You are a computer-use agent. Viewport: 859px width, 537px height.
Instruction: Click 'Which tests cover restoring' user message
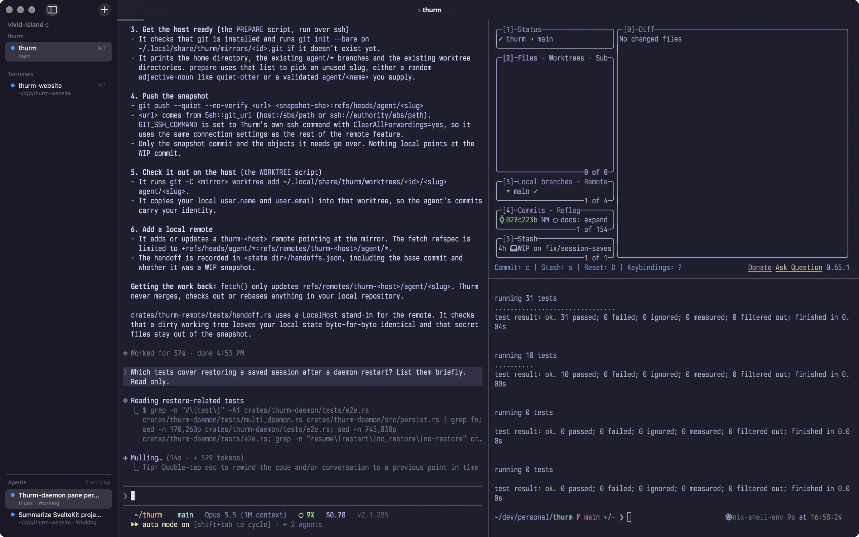pyautogui.click(x=302, y=377)
